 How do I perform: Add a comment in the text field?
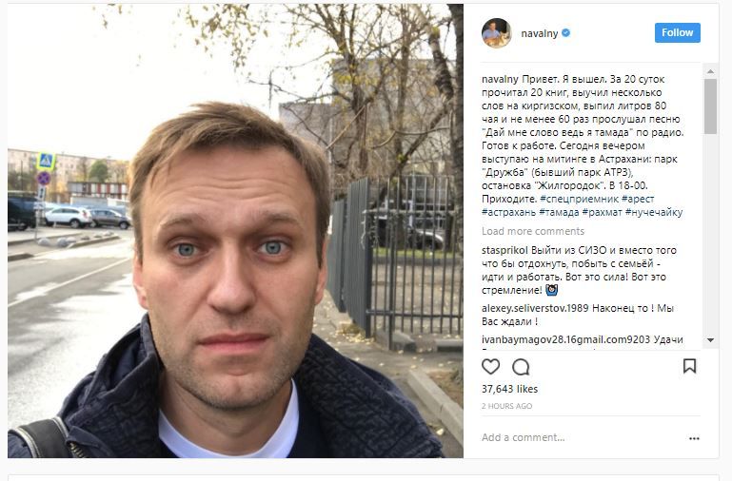tap(579, 437)
